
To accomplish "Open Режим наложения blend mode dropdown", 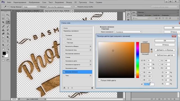I will [128, 32].
